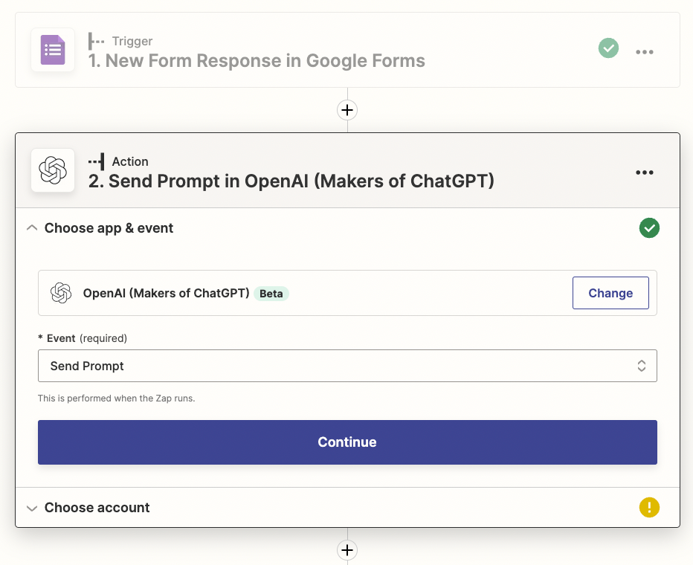Expand the Choose account section

click(x=32, y=508)
